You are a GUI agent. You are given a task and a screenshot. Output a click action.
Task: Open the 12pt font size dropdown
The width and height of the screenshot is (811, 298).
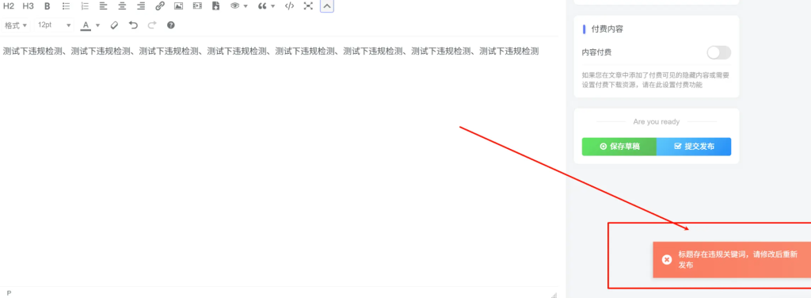55,25
